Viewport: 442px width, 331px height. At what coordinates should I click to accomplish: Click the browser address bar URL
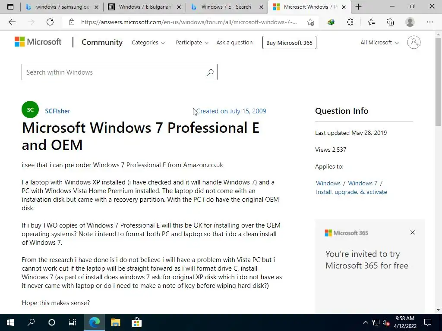[189, 22]
